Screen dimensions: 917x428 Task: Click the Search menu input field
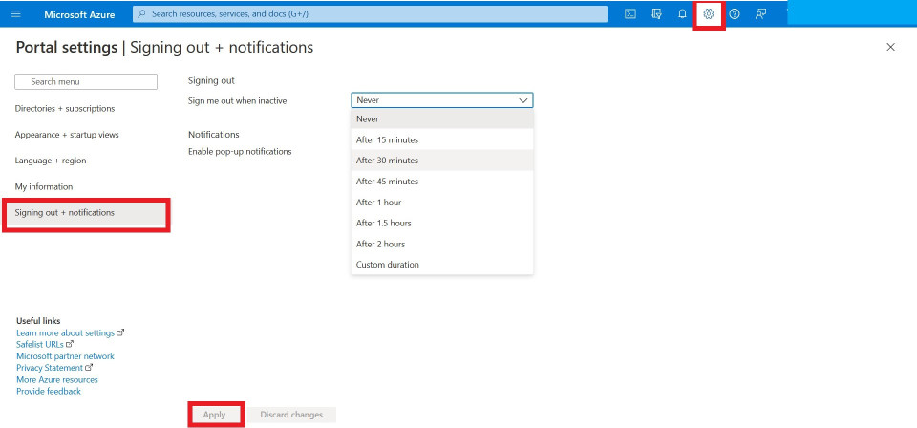86,82
